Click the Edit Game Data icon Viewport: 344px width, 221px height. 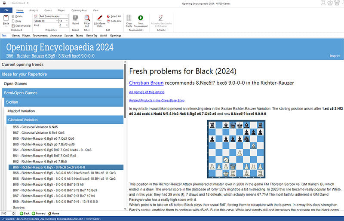pyautogui.click(x=99, y=20)
